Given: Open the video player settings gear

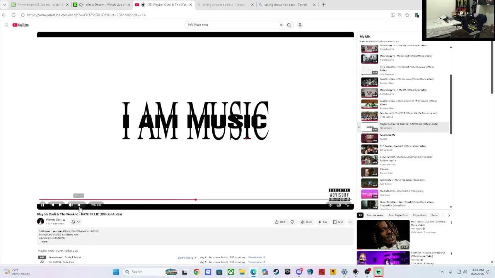Looking at the screenshot, I should point(330,205).
